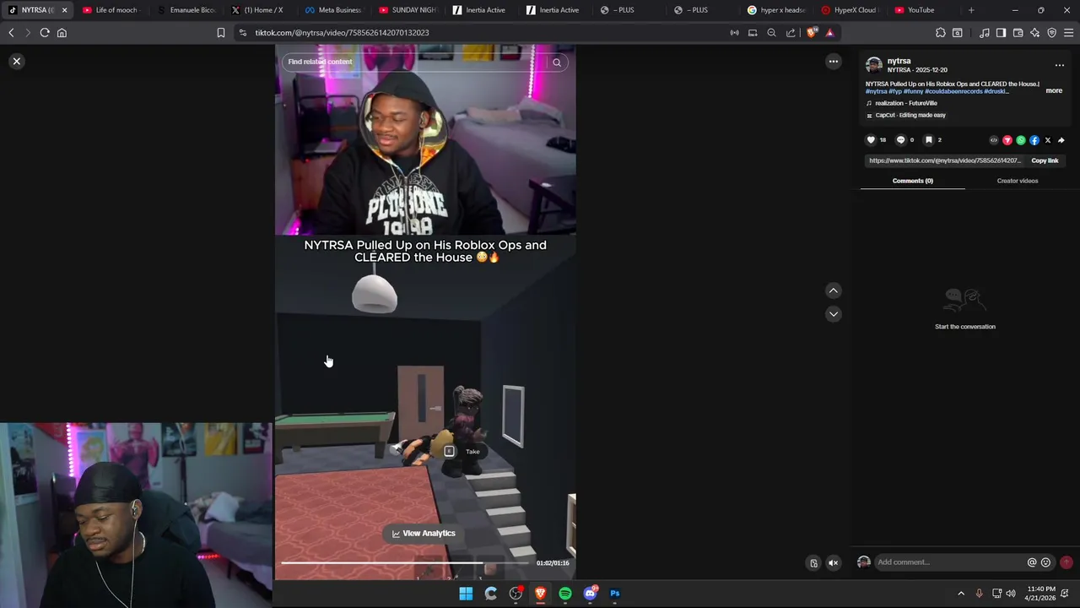Image resolution: width=1080 pixels, height=608 pixels.
Task: Open the Brave Shields lion icon
Action: pyautogui.click(x=812, y=32)
